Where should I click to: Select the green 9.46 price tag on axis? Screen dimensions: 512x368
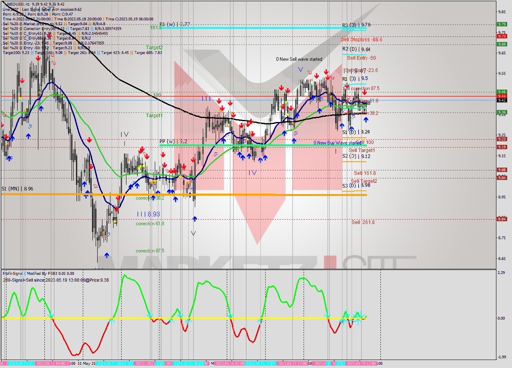coord(502,92)
